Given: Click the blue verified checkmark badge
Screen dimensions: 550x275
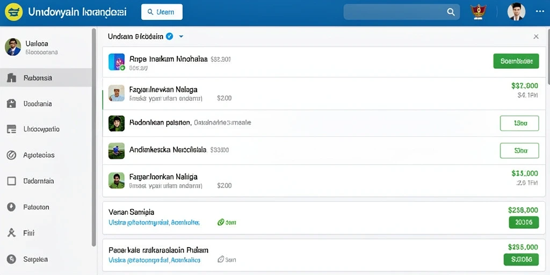Looking at the screenshot, I should point(169,36).
